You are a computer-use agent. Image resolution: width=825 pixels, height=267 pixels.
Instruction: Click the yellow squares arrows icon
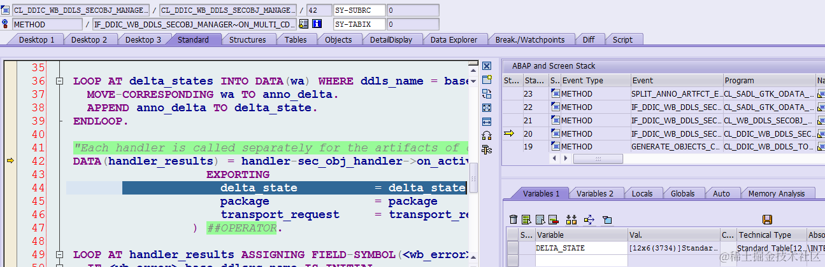click(x=571, y=219)
